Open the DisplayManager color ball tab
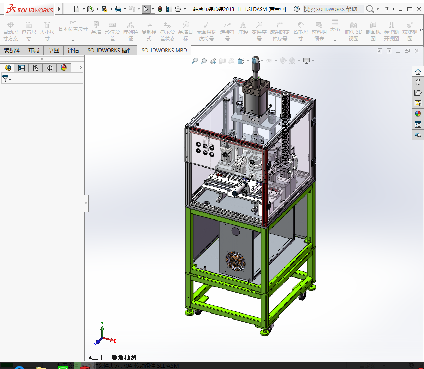This screenshot has height=369, width=424. (x=64, y=68)
